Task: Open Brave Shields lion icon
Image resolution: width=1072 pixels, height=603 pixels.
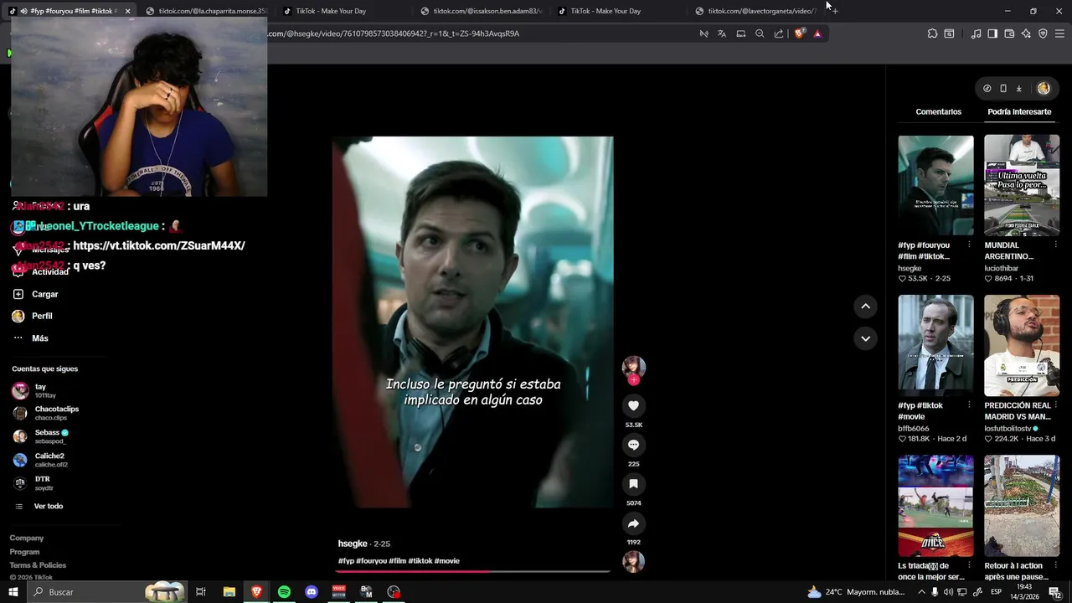Action: click(x=799, y=33)
